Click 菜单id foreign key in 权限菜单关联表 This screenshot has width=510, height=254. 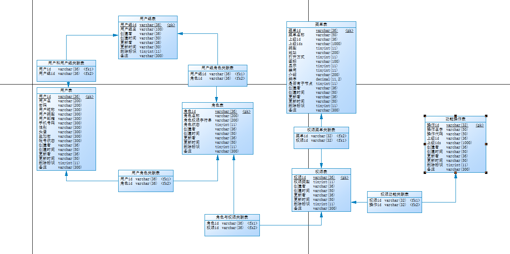tap(321, 136)
